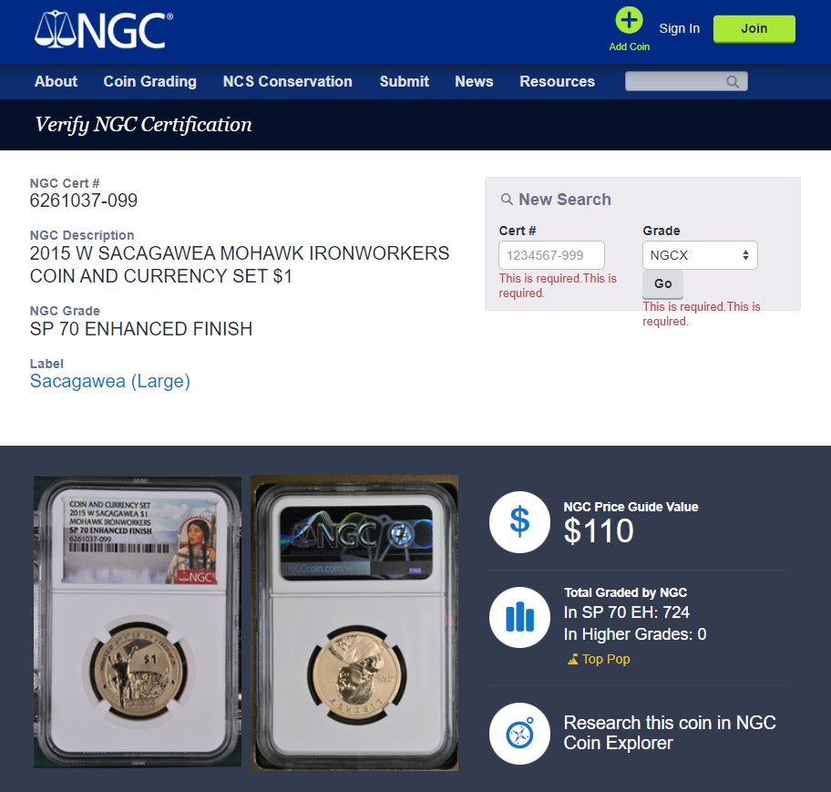831x792 pixels.
Task: Click the Go search button
Action: click(x=662, y=283)
